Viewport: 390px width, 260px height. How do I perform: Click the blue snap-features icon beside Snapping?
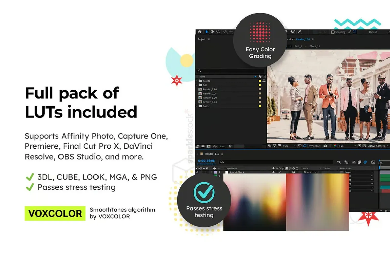(x=355, y=32)
